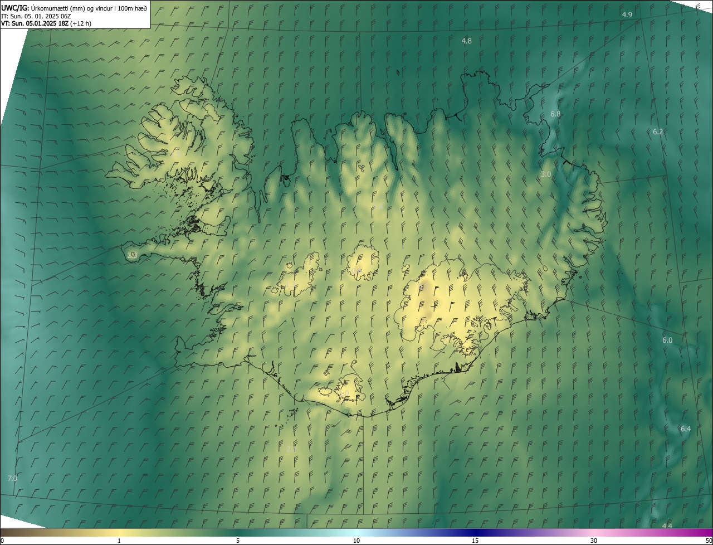713x545 pixels.
Task: Select the 'VT: Sun. 05.01.2025 18Z (+12 h)' line
Action: [46, 23]
